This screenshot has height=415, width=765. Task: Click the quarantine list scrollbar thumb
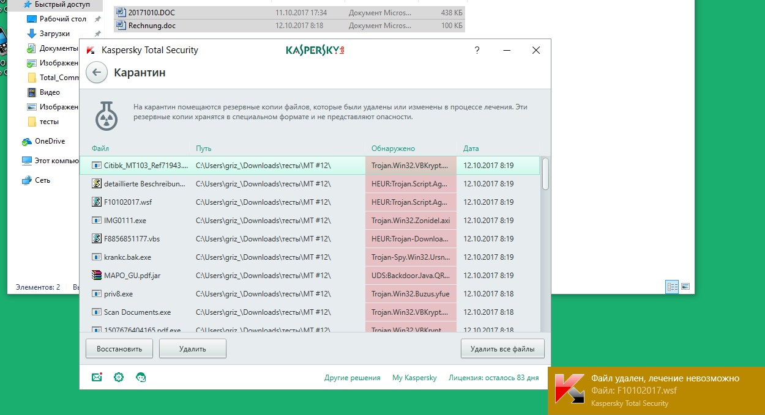pos(545,174)
